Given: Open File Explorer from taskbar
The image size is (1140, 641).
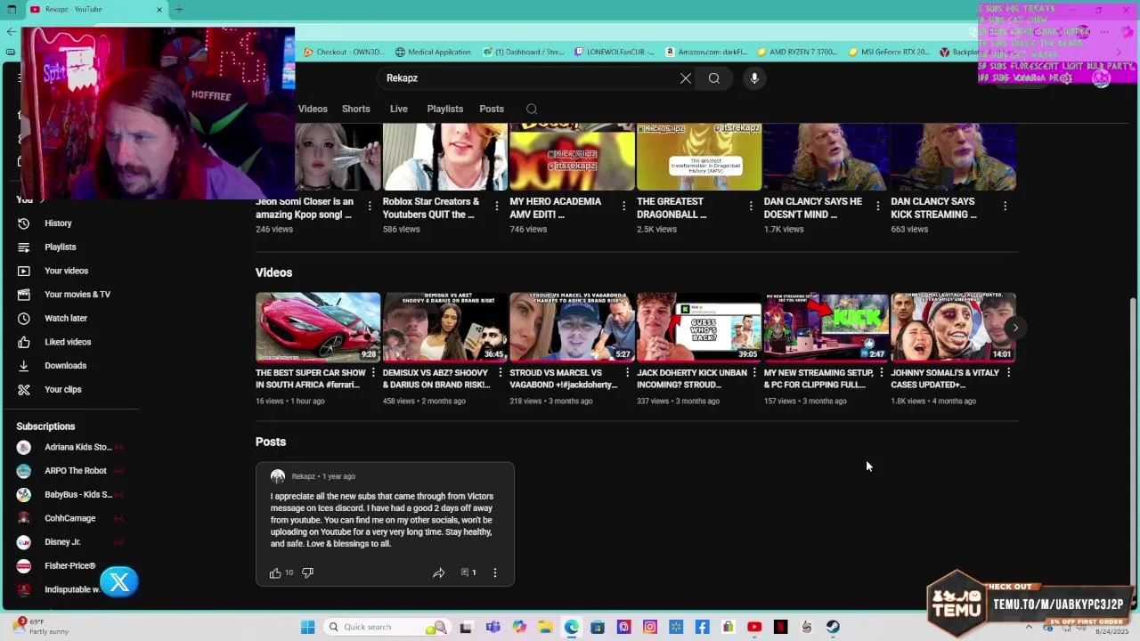Looking at the screenshot, I should pos(545,627).
